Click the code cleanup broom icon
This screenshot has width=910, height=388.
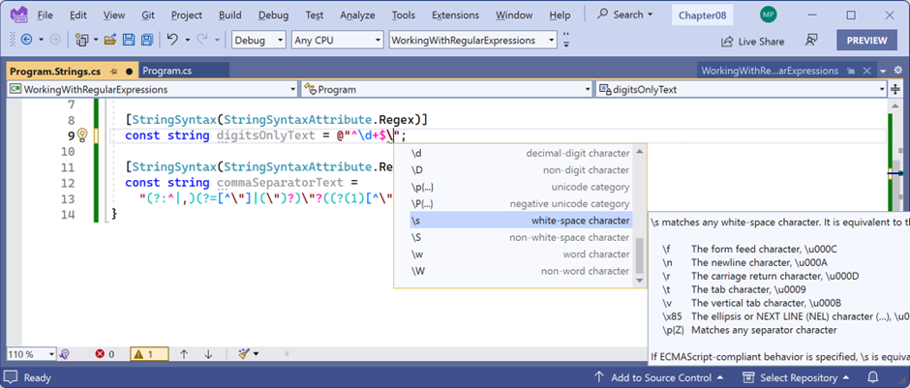pyautogui.click(x=244, y=354)
